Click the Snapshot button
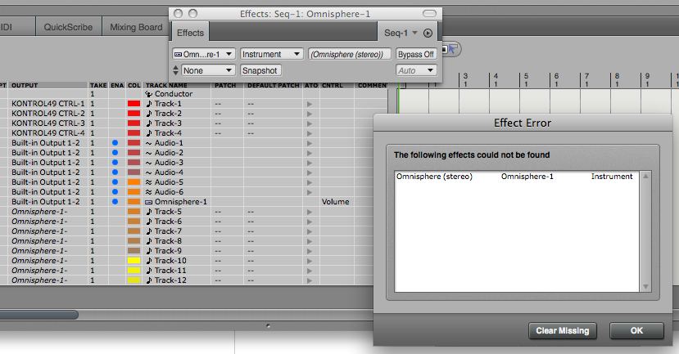The image size is (679, 354). (x=260, y=70)
